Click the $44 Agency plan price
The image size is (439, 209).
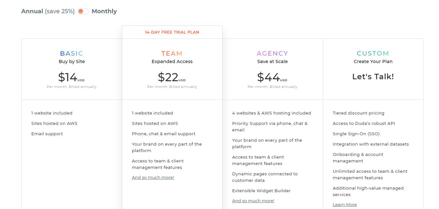point(269,77)
